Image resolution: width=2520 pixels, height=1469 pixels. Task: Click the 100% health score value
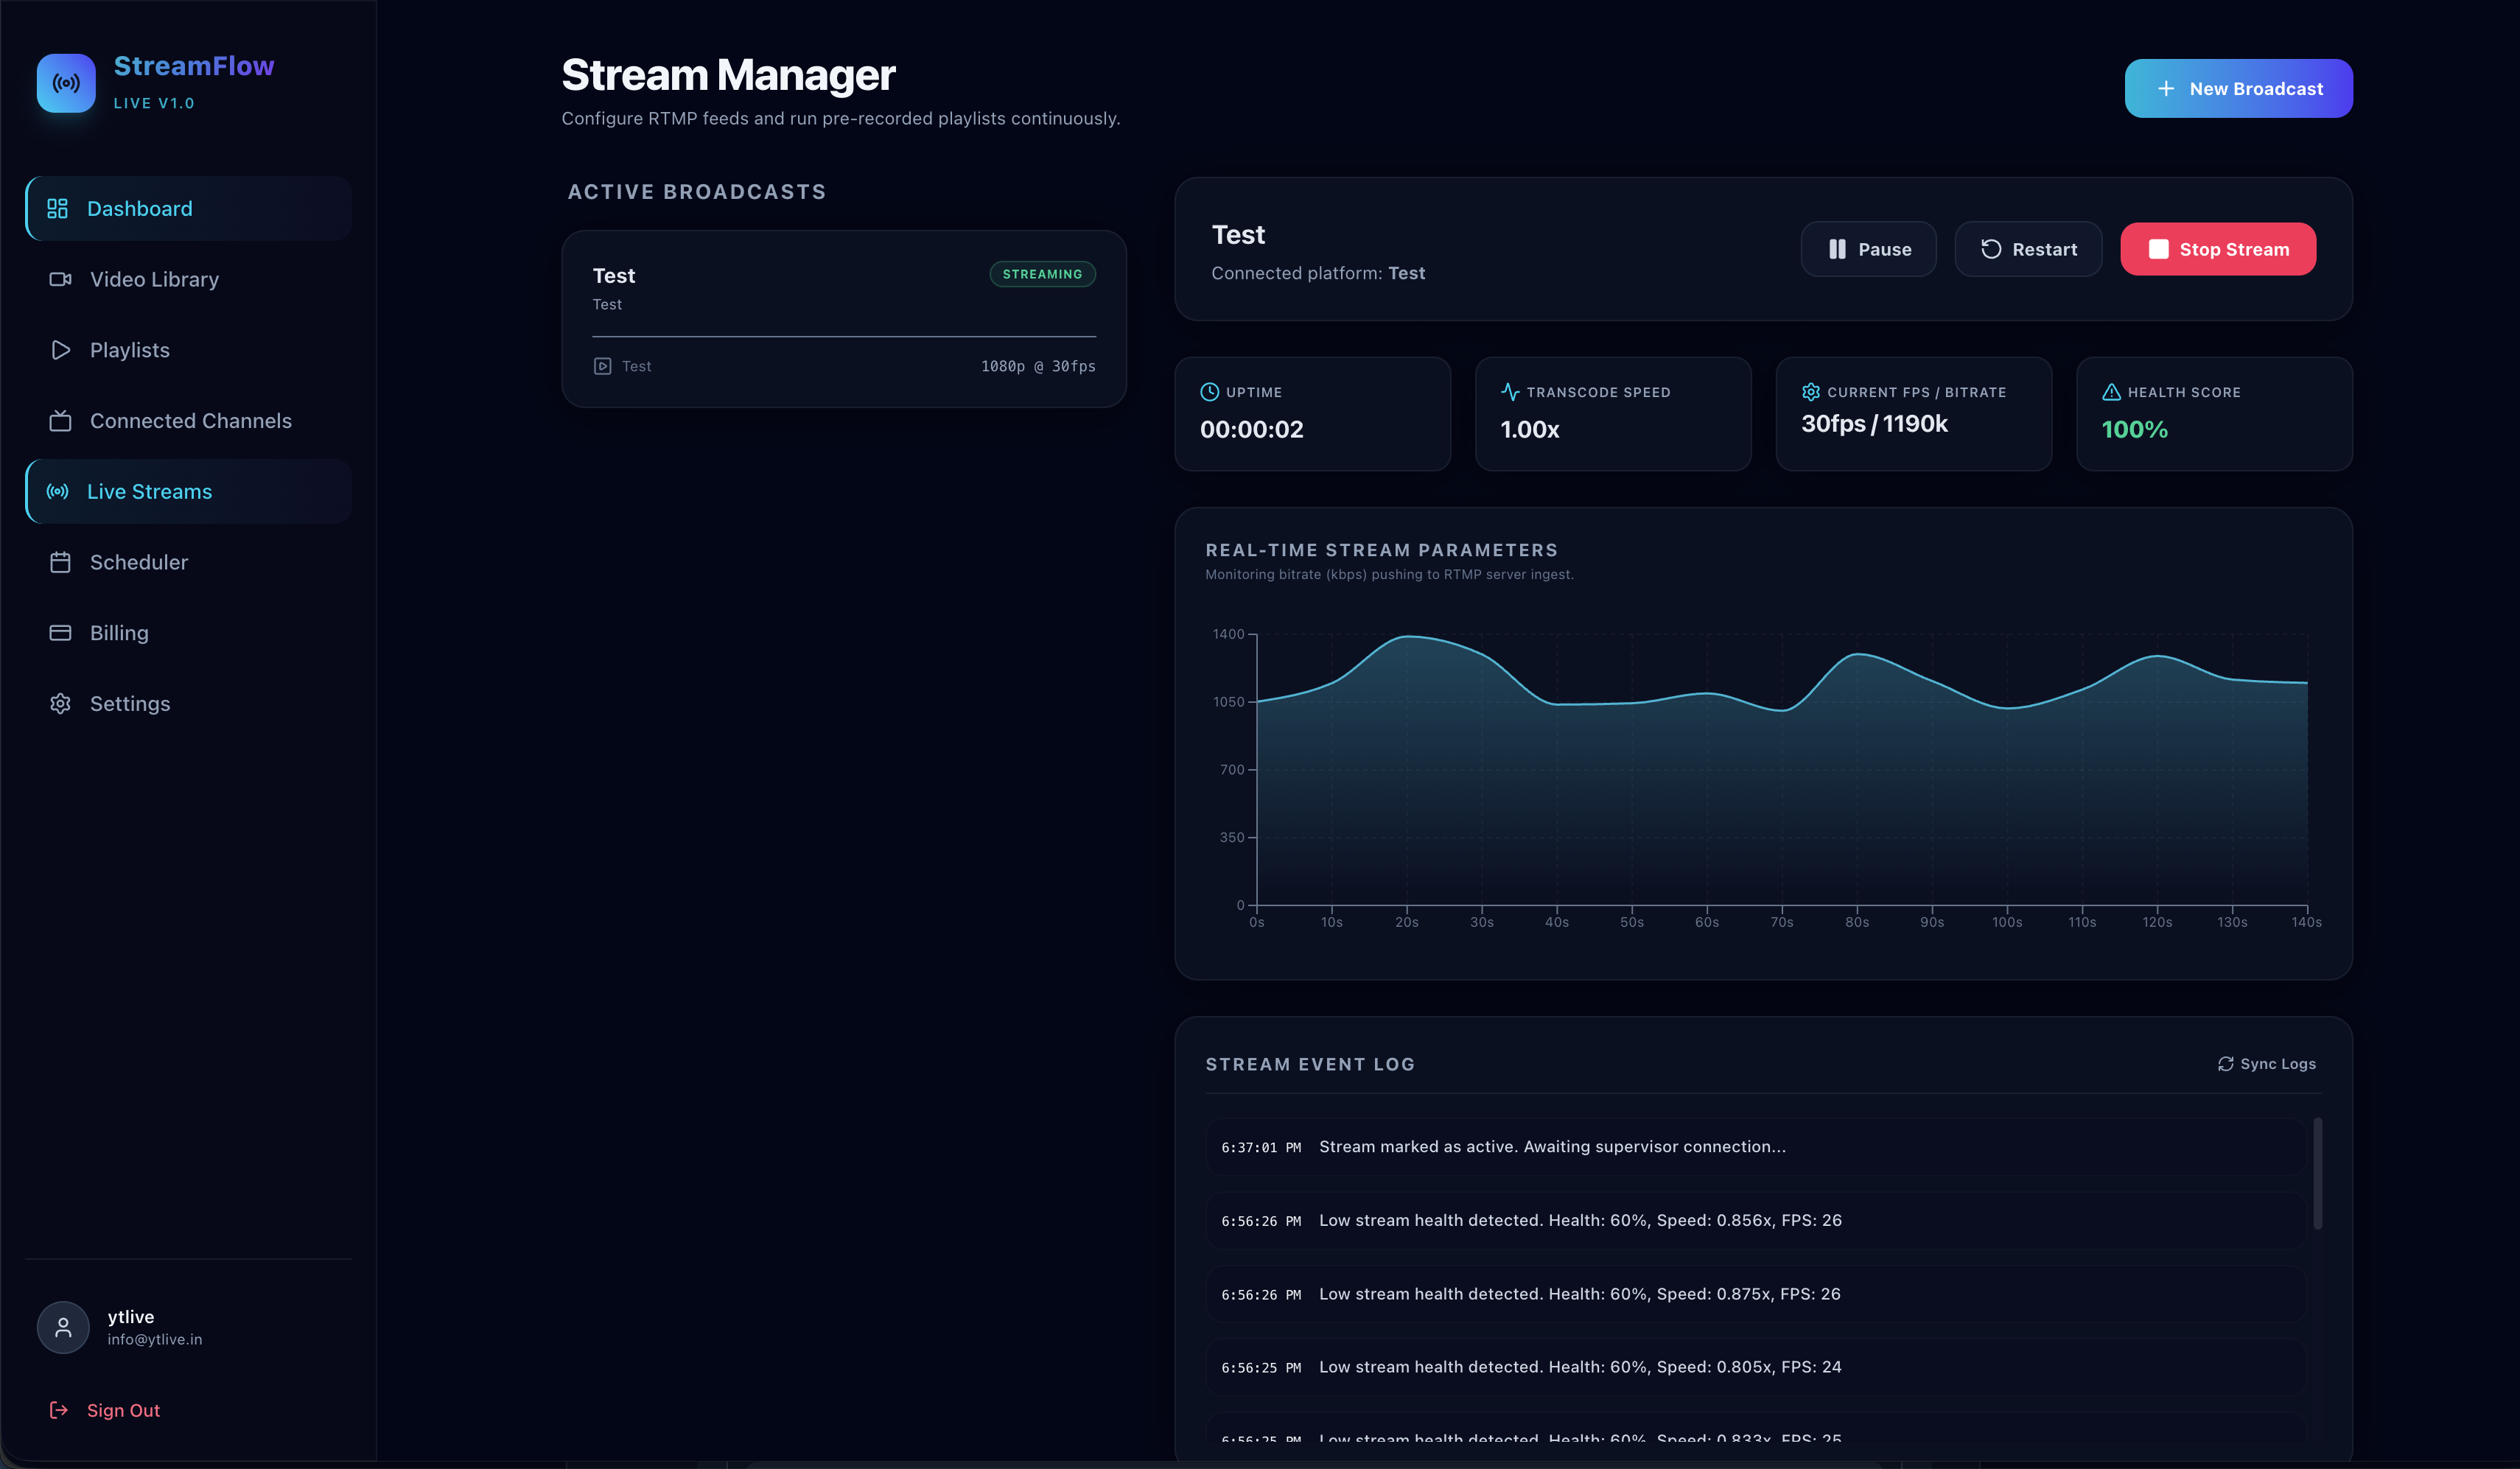coord(2135,429)
